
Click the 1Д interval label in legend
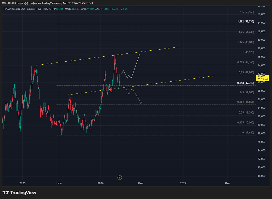tap(39, 9)
